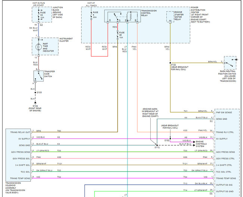Click the S102 splice dot
Image resolution: width=243 pixels, height=197 pixels.
coord(170,139)
